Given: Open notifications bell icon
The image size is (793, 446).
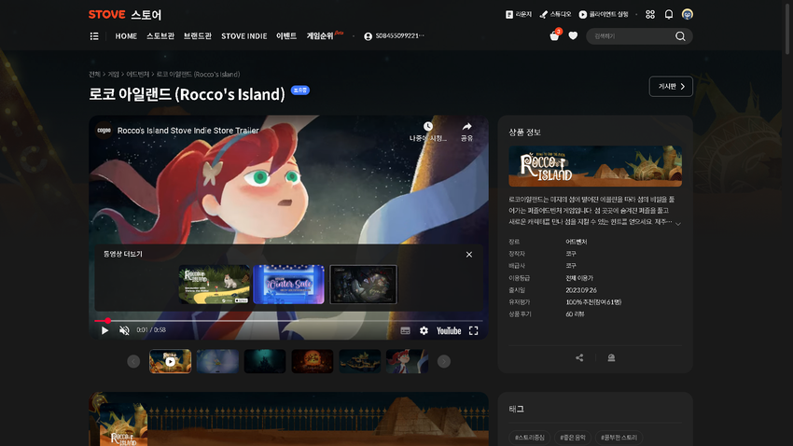Looking at the screenshot, I should (x=669, y=15).
